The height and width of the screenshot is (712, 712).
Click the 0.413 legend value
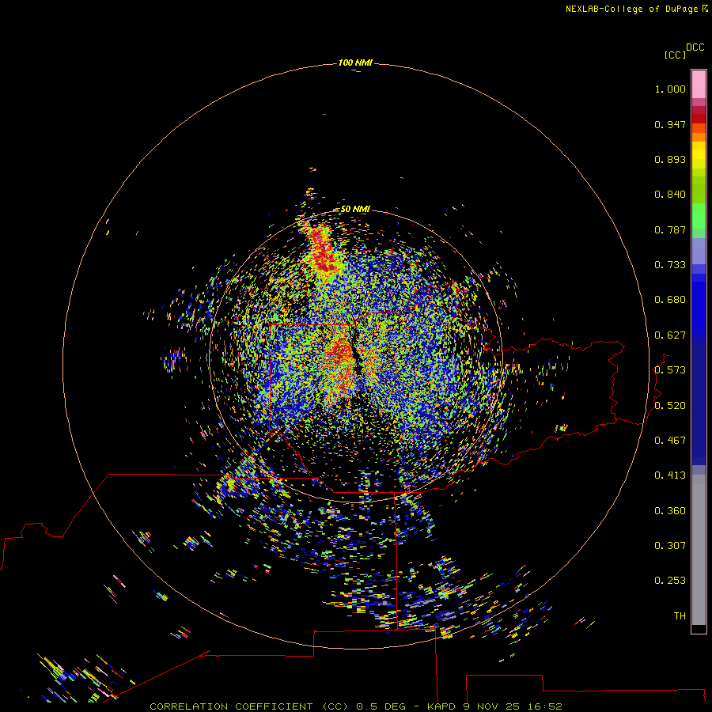(670, 475)
